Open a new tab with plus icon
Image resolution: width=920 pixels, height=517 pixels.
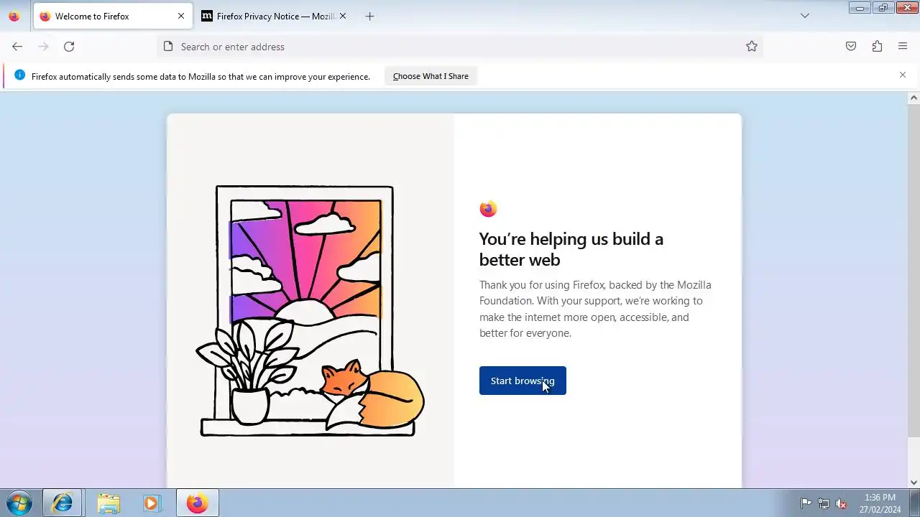coord(369,16)
